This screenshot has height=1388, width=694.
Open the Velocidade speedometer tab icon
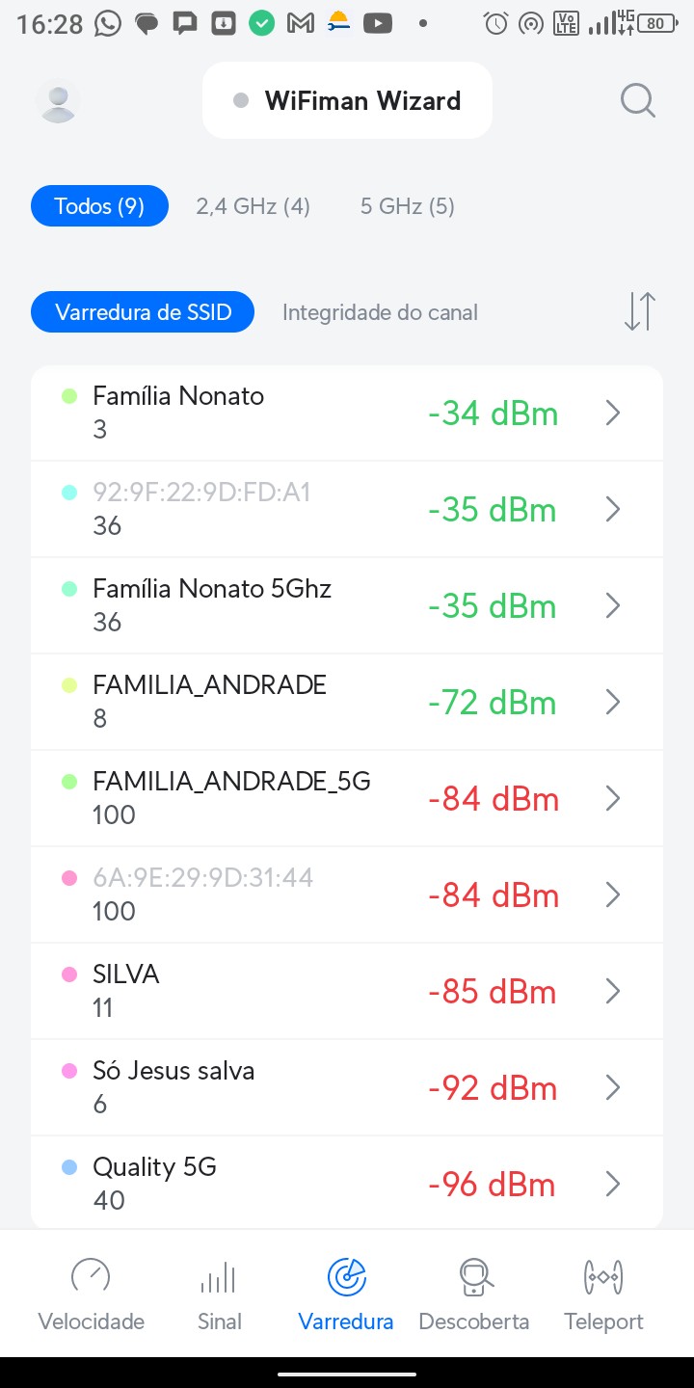[x=91, y=1277]
